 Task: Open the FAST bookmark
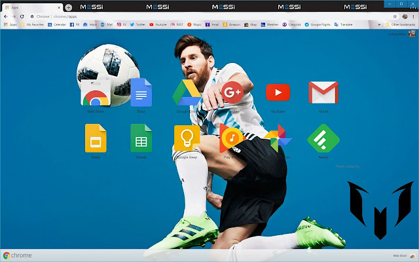[x=177, y=25]
